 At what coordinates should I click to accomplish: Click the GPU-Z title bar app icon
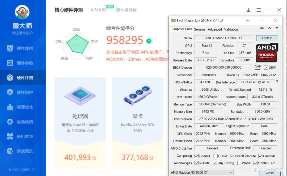173,20
